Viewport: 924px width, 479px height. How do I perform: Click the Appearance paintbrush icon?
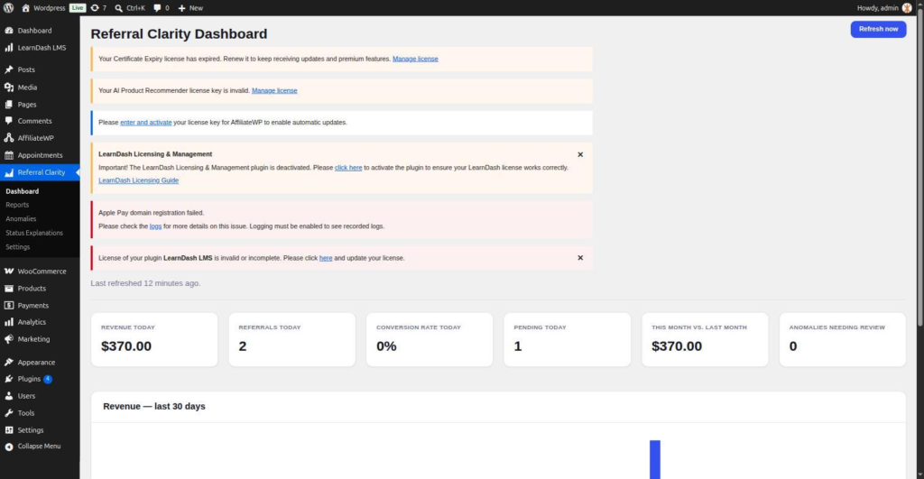point(9,362)
